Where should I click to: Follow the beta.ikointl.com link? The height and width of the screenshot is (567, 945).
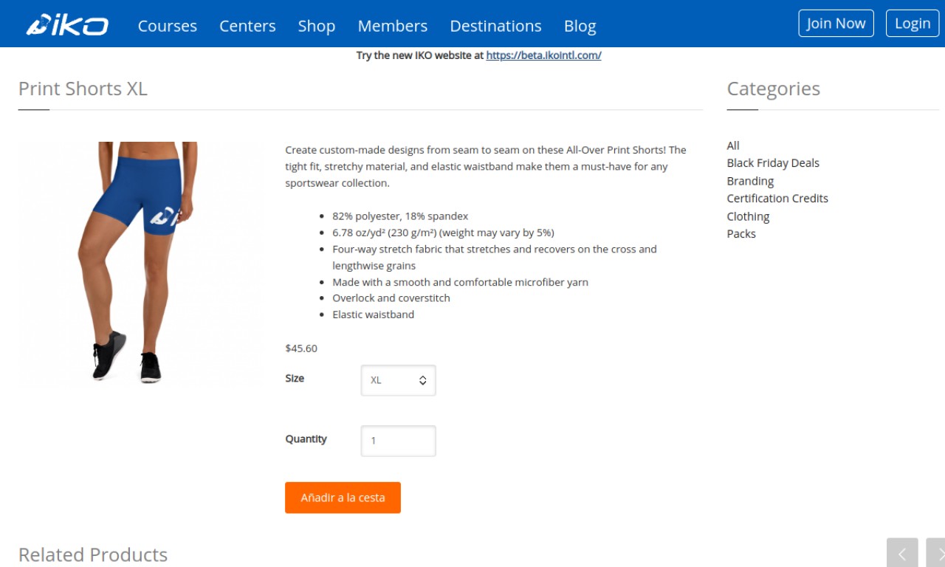point(543,55)
